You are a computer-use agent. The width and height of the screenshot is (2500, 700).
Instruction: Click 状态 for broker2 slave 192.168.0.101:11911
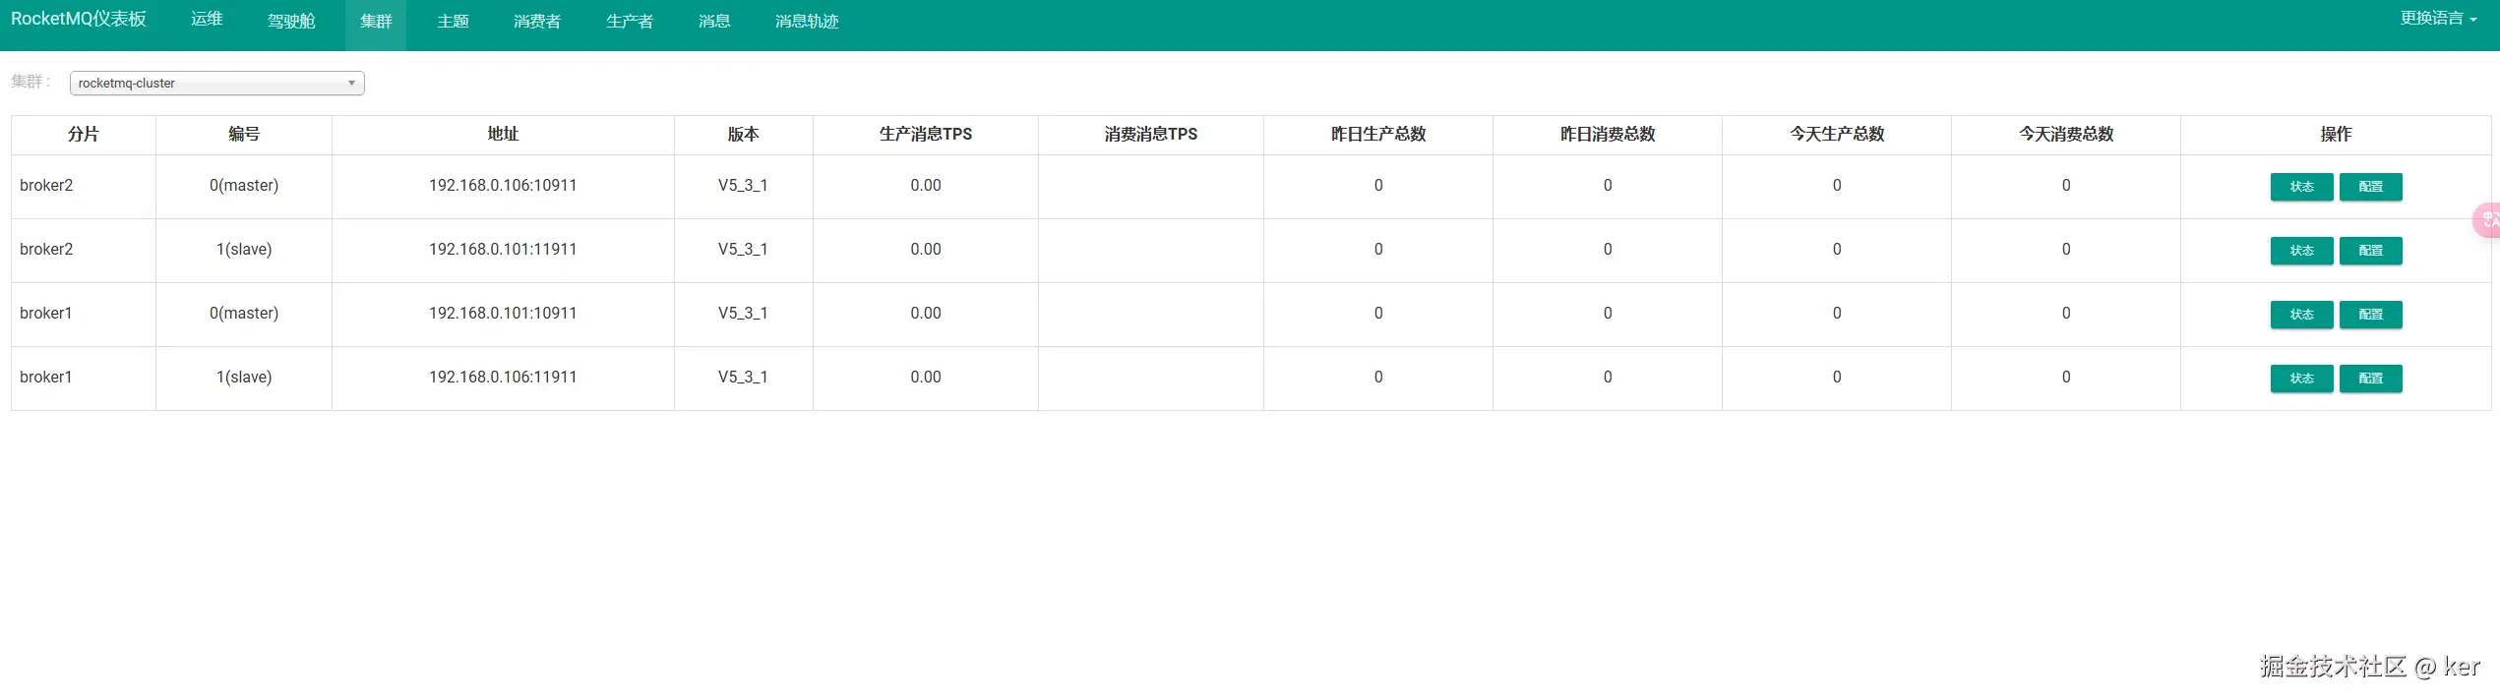click(2301, 251)
